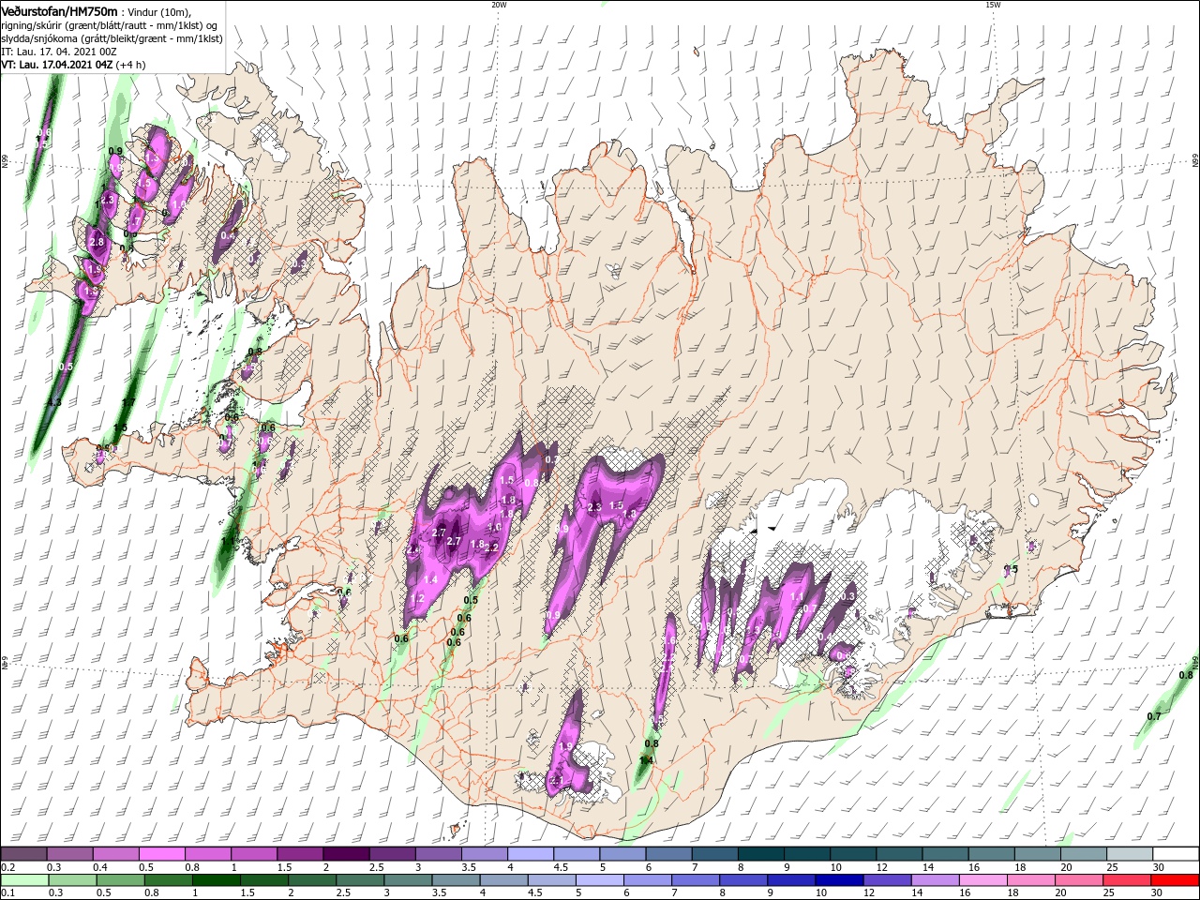Pick top-row swatch between 1 and 1.5
1200x900 pixels.
pos(253,854)
